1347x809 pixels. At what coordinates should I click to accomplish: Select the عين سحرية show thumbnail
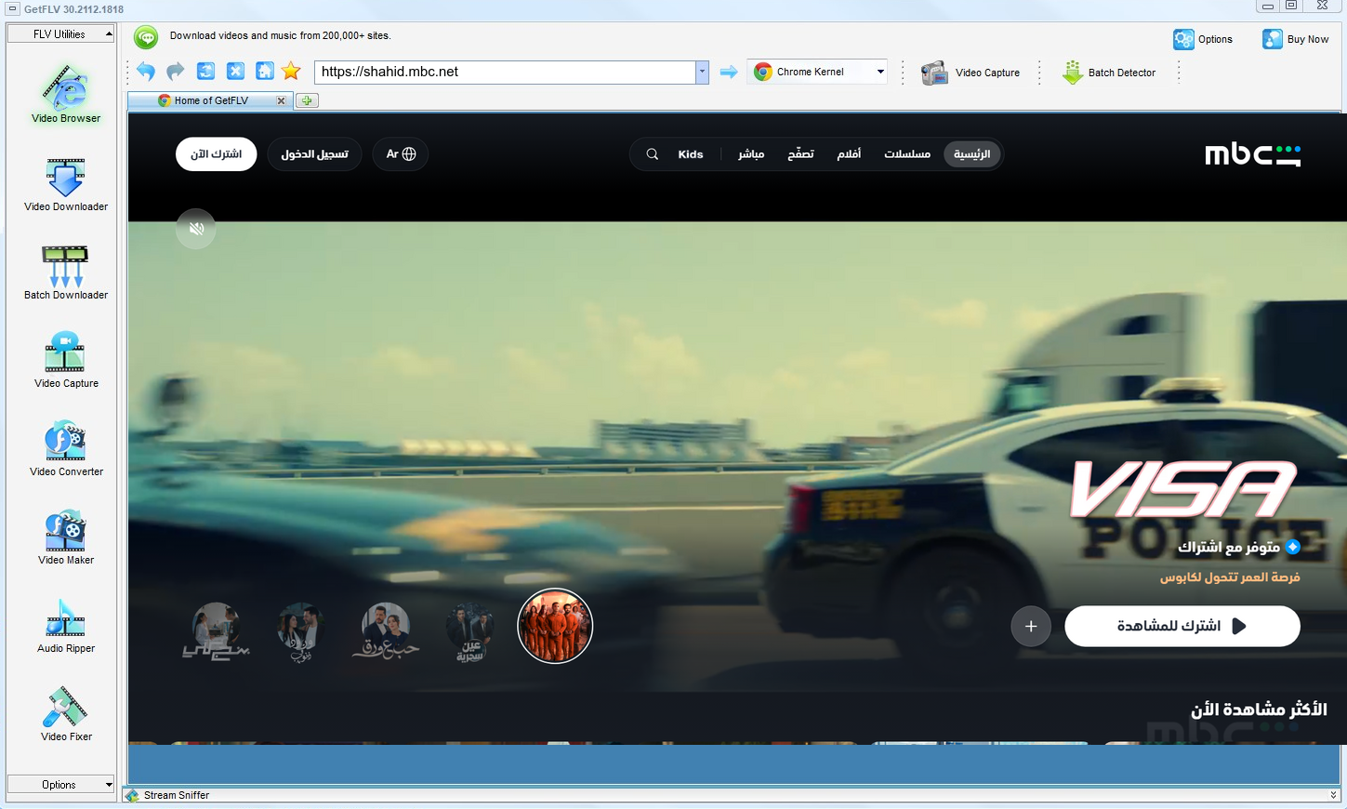pyautogui.click(x=470, y=632)
